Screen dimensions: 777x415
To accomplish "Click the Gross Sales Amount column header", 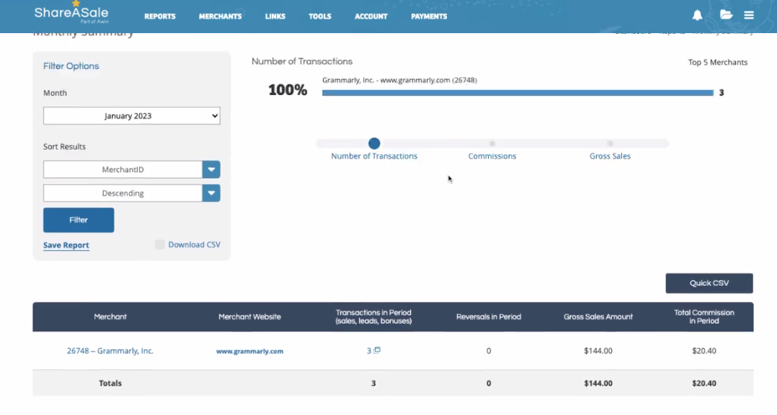I will point(598,317).
